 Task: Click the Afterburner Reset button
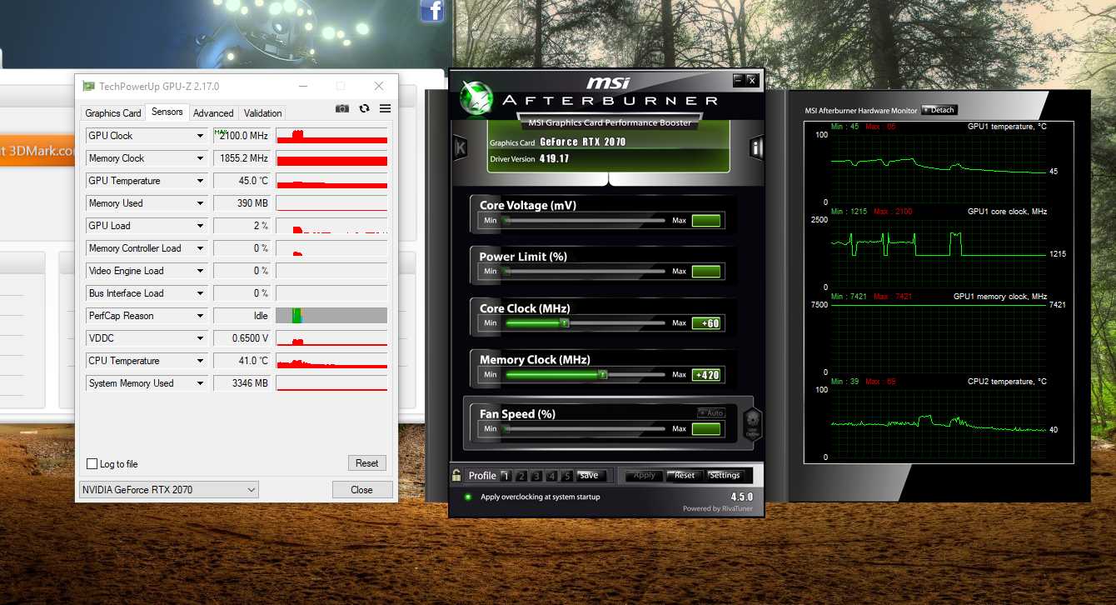pos(685,476)
